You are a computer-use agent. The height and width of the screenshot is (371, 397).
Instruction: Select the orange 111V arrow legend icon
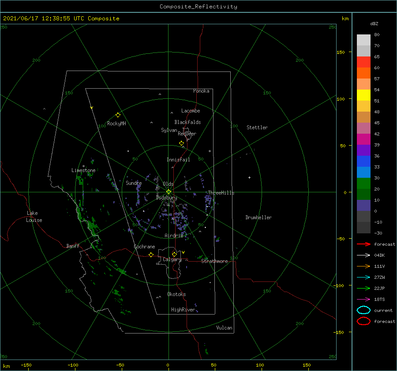[x=363, y=266]
